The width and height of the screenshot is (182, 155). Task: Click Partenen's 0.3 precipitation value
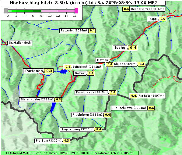click(x=49, y=71)
